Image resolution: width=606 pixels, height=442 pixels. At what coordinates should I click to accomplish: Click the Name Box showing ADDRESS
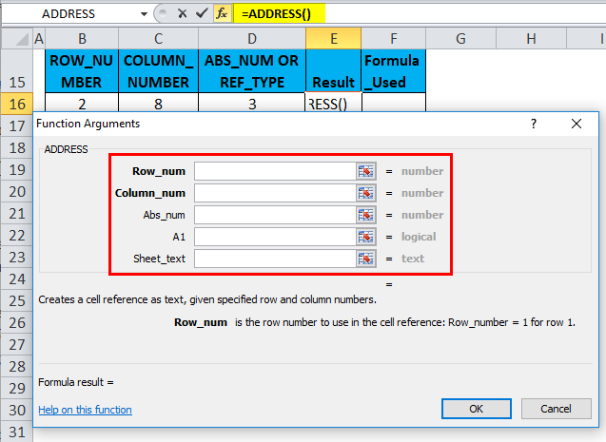(x=69, y=14)
